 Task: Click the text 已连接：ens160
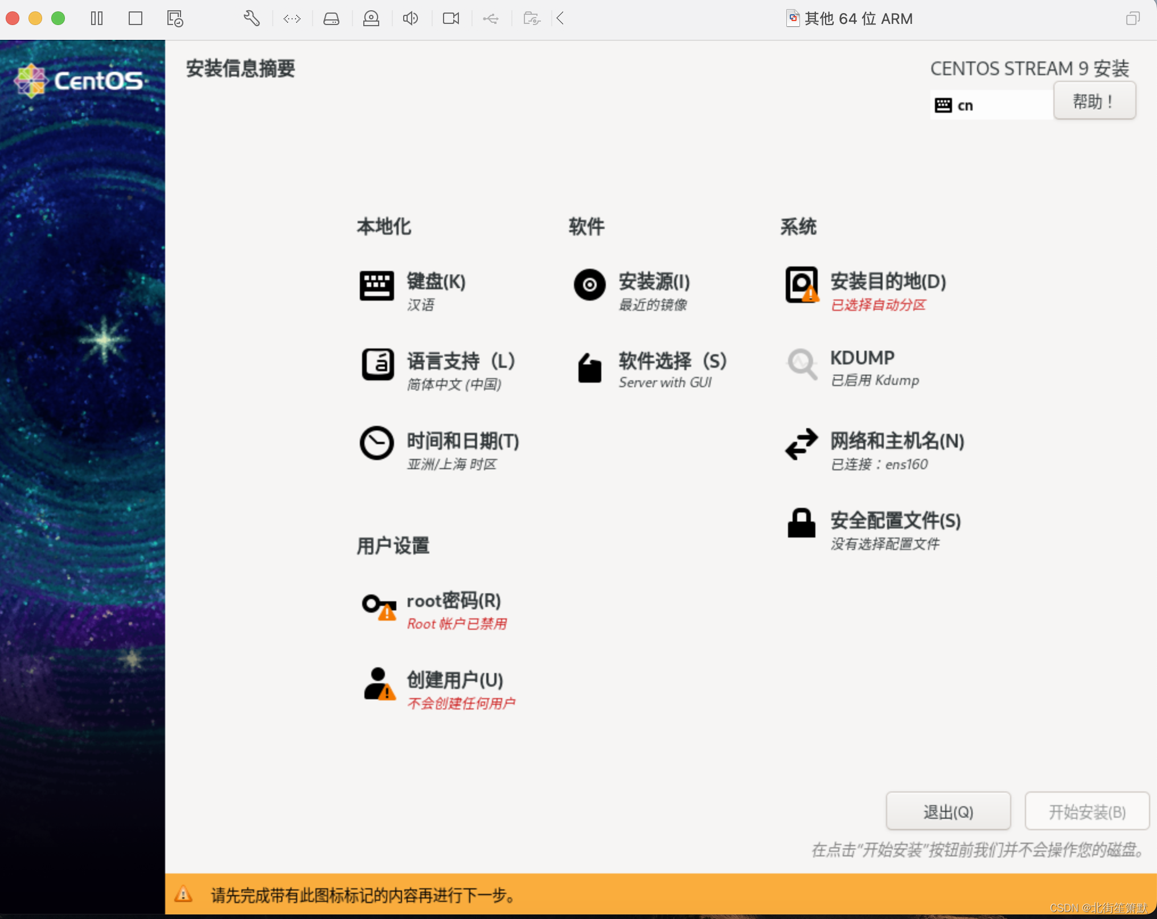(x=879, y=465)
